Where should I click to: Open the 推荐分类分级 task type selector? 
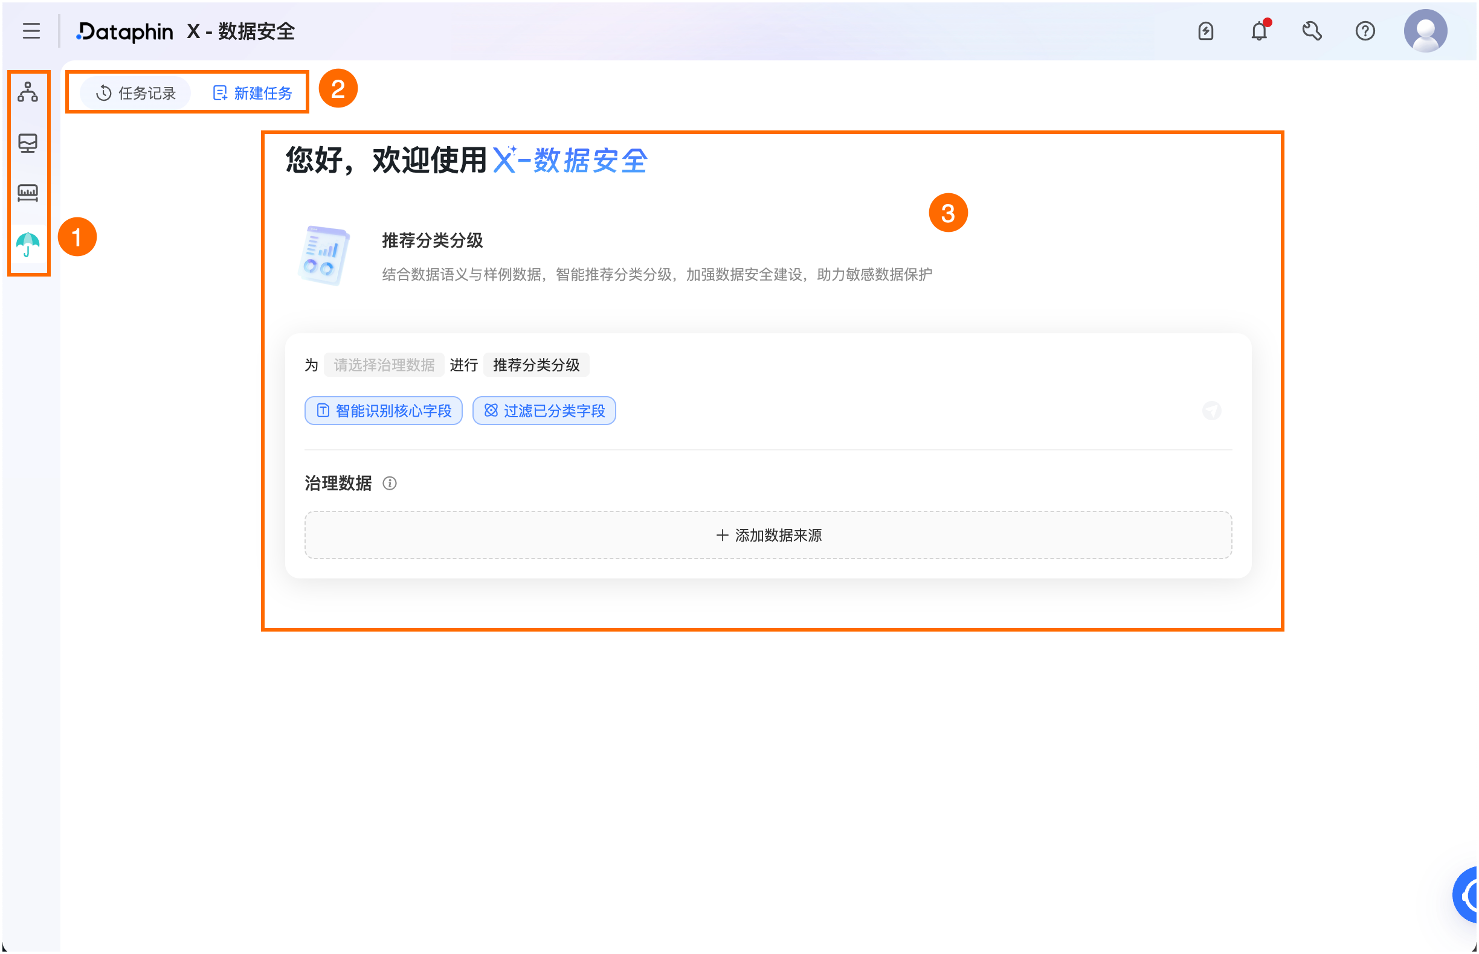pyautogui.click(x=536, y=365)
